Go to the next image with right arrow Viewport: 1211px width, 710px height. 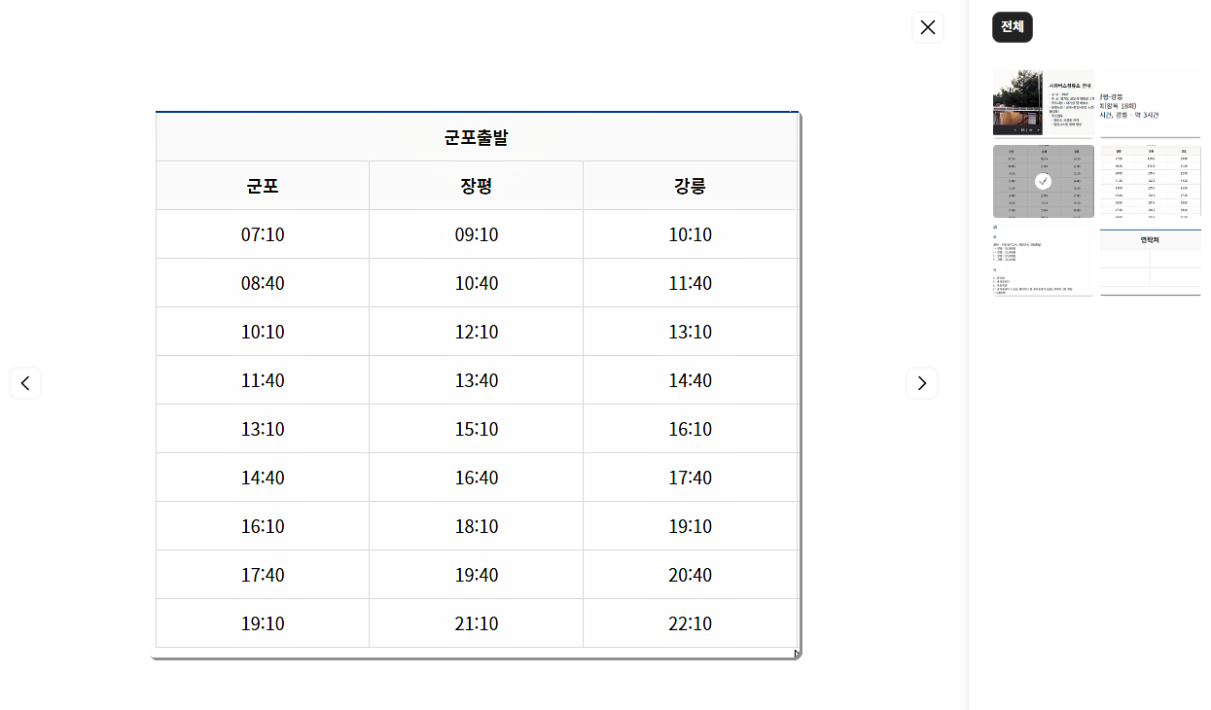point(922,383)
